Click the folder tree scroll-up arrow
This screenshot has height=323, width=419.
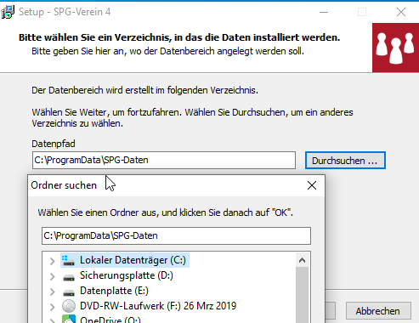tap(302, 260)
